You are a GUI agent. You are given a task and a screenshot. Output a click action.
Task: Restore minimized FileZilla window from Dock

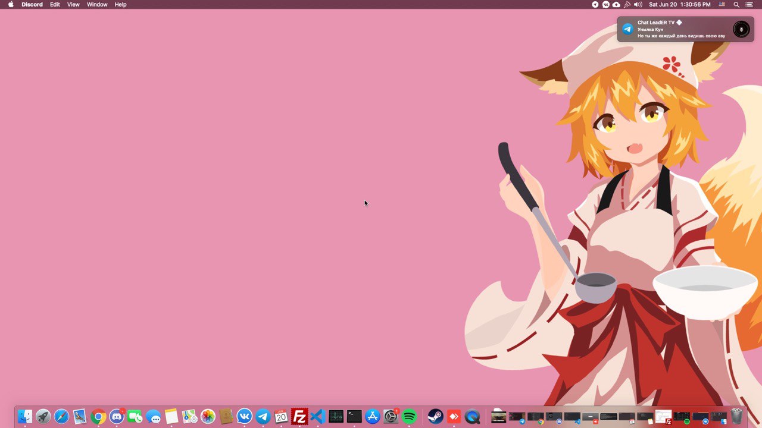[x=664, y=417]
